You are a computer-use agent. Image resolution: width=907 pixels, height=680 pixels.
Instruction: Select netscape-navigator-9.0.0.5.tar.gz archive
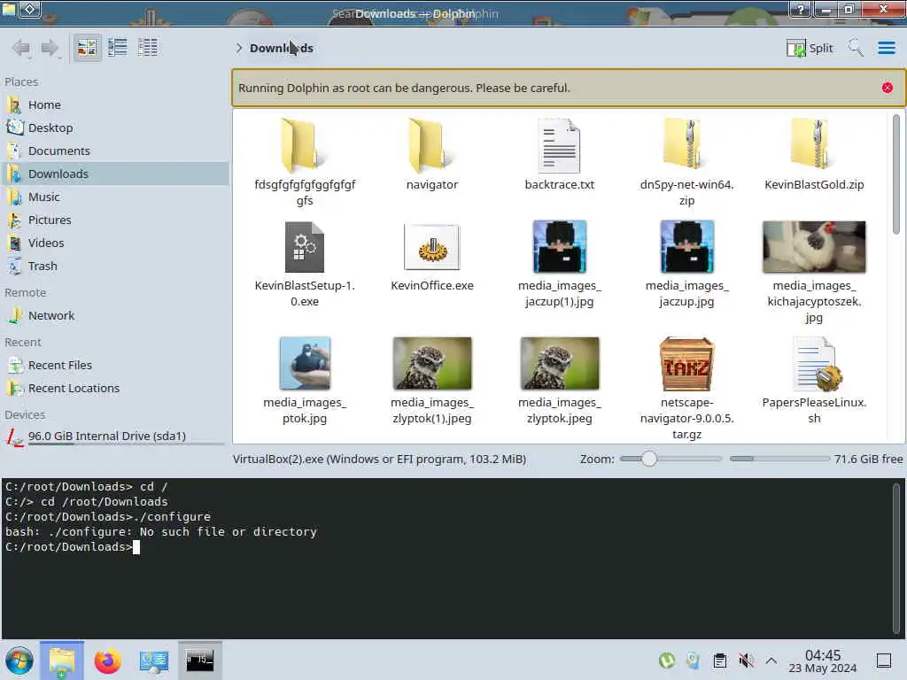tap(686, 389)
